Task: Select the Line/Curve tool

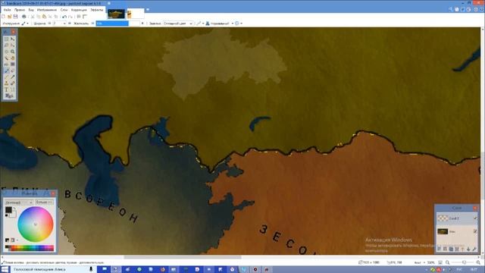Action: (x=13, y=89)
